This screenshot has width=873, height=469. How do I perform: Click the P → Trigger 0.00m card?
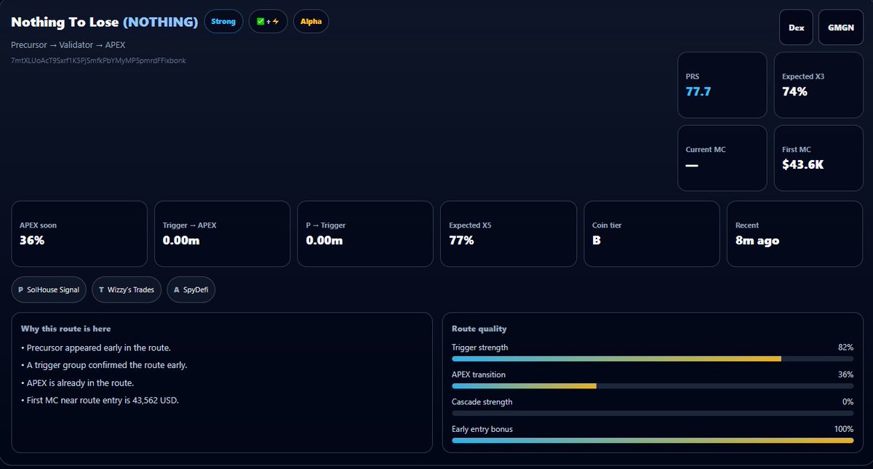tap(365, 234)
